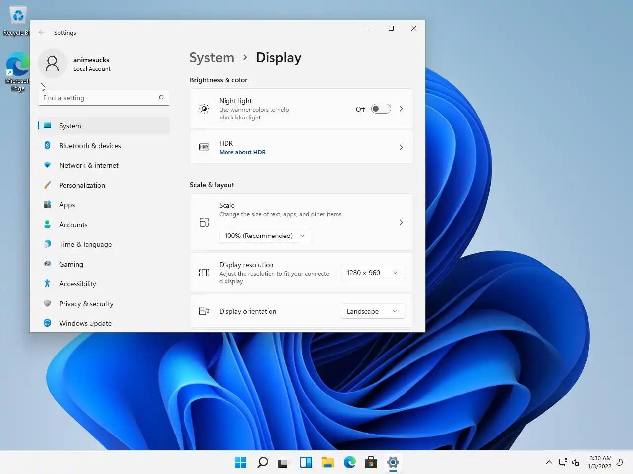Open the Personalization category
The height and width of the screenshot is (474, 633).
pos(104,185)
